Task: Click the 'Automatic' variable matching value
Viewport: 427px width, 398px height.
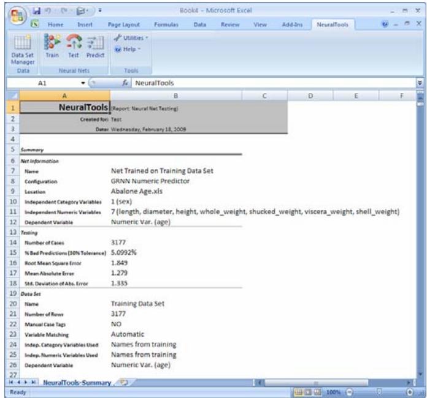Action: pyautogui.click(x=128, y=334)
